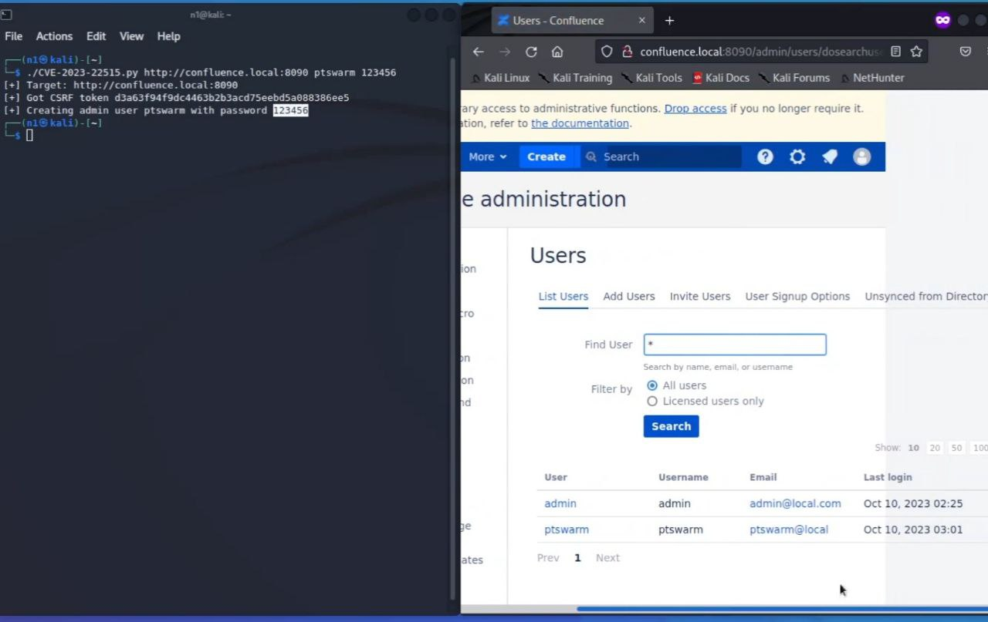Expand the More dropdown menu

(488, 156)
